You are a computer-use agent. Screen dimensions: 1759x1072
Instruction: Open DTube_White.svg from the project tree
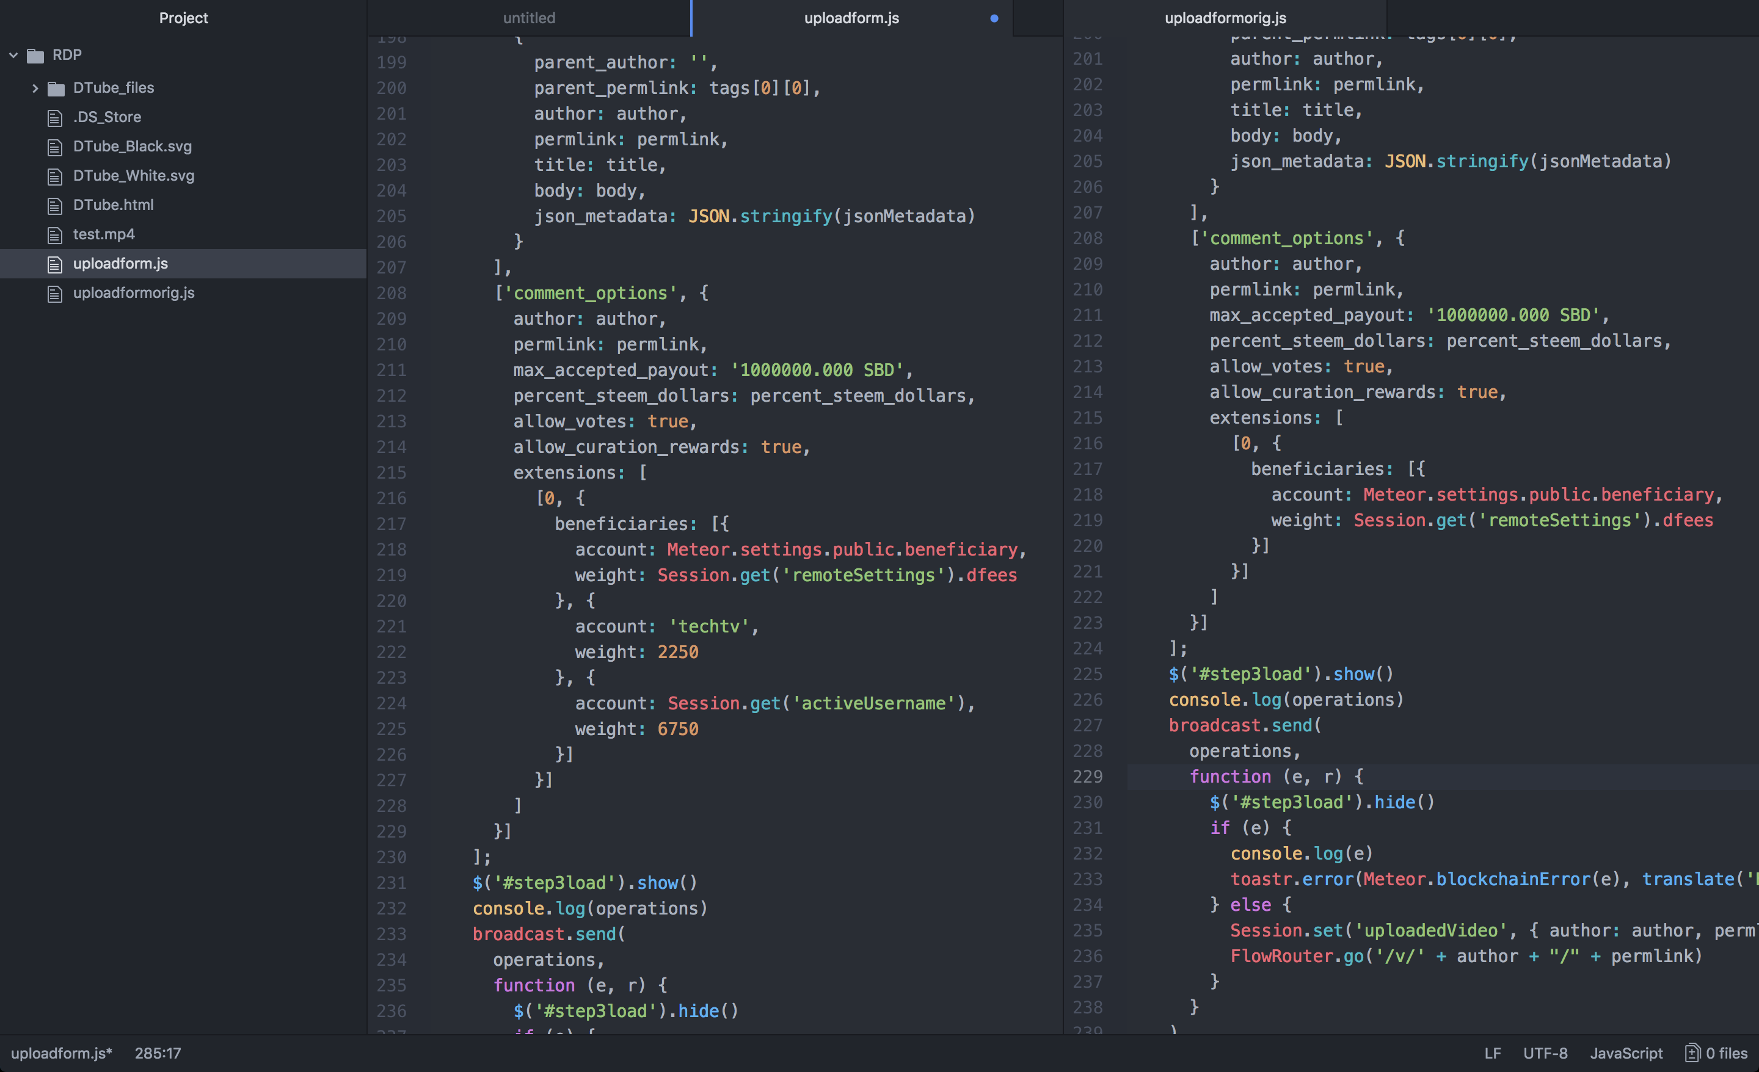[x=134, y=176]
